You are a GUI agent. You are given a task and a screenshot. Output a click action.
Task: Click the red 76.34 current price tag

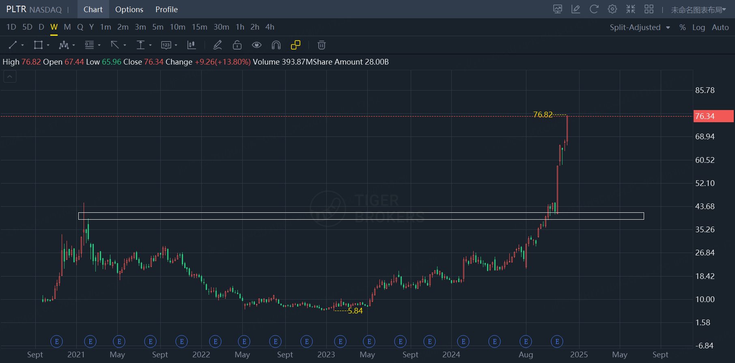pyautogui.click(x=714, y=116)
